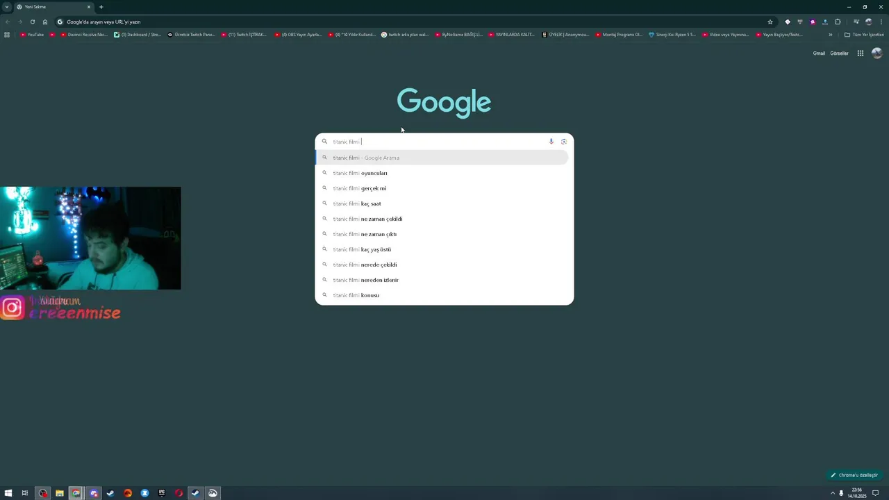Open a new tab with the plus button
The image size is (889, 500).
tap(101, 7)
